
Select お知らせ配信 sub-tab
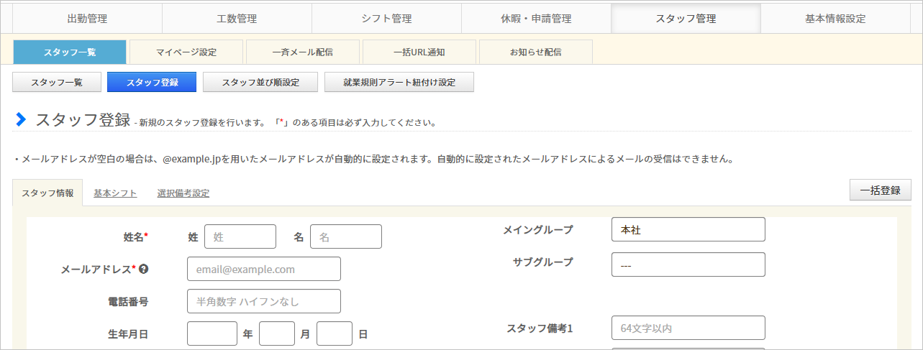click(x=536, y=52)
